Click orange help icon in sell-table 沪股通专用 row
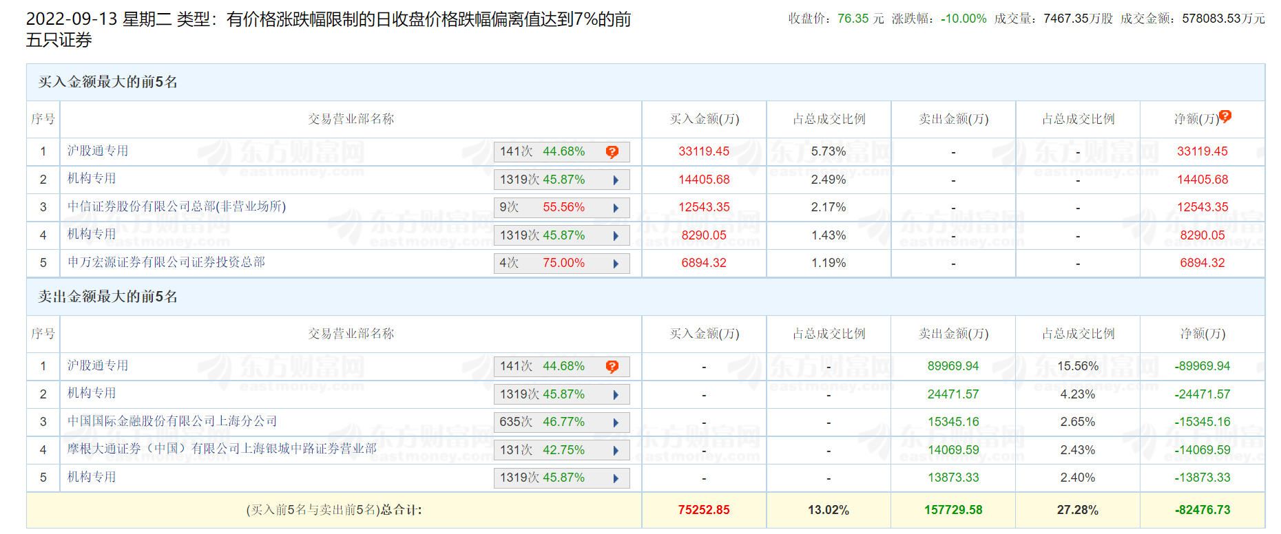The width and height of the screenshot is (1281, 534). pos(612,367)
